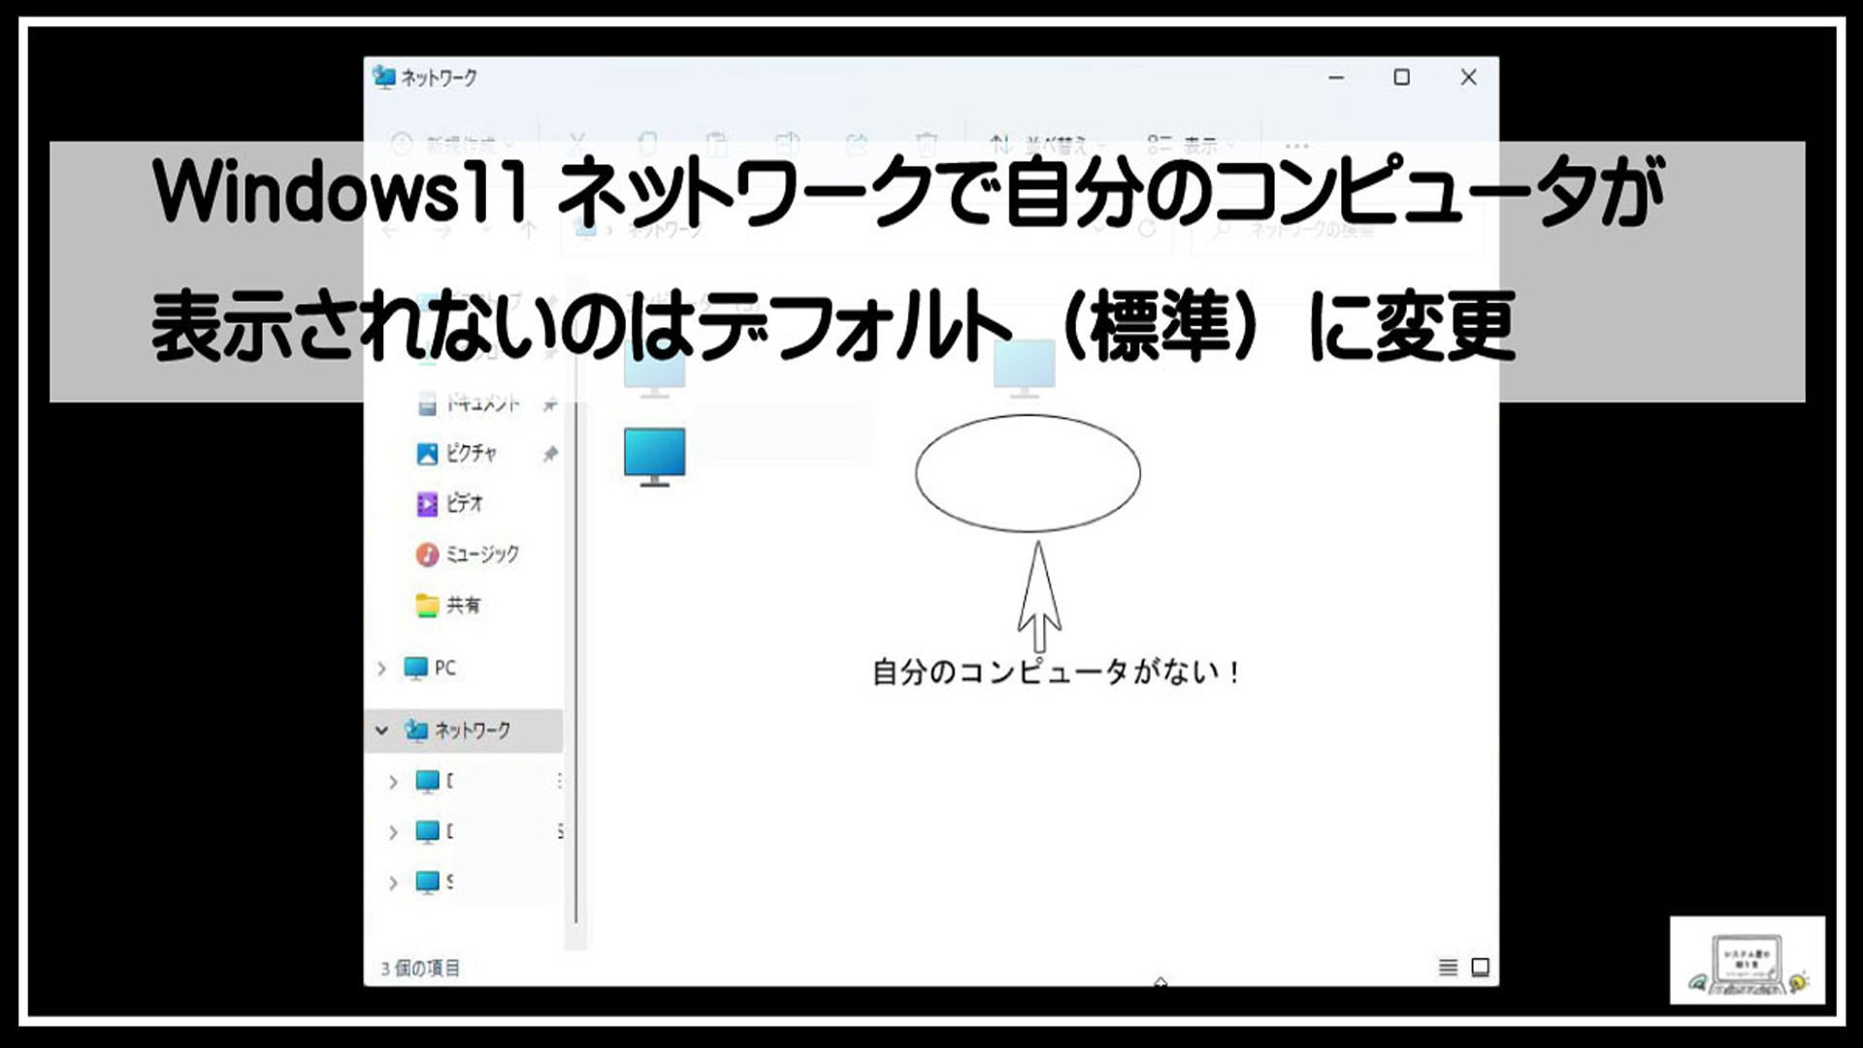The width and height of the screenshot is (1863, 1048).
Task: Switch to details view in status bar
Action: pos(1448,967)
